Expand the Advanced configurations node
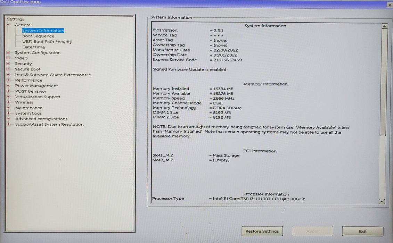This screenshot has height=243, width=393. tap(9, 118)
